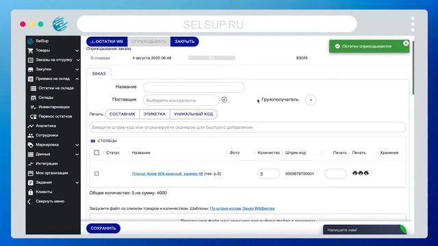Click the Маркировка tag icon

point(30,145)
